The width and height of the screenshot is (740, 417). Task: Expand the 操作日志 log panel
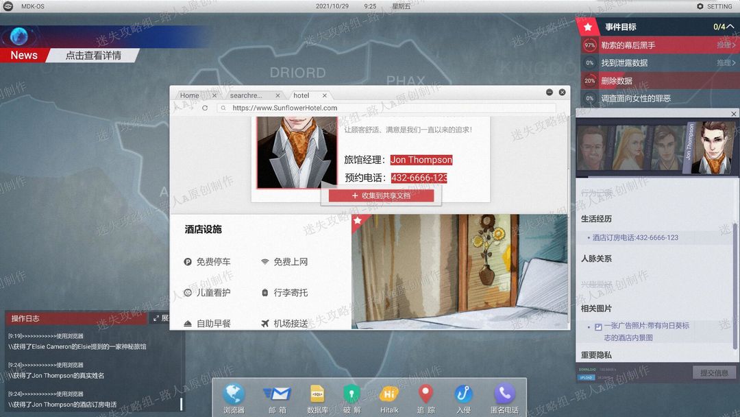pyautogui.click(x=160, y=318)
